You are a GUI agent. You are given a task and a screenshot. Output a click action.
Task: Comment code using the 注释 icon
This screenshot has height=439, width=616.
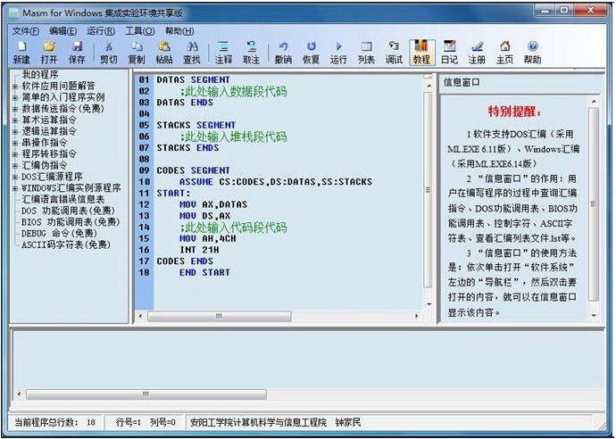click(x=223, y=53)
